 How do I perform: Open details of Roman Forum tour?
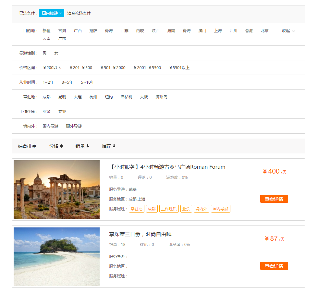coord(274,199)
